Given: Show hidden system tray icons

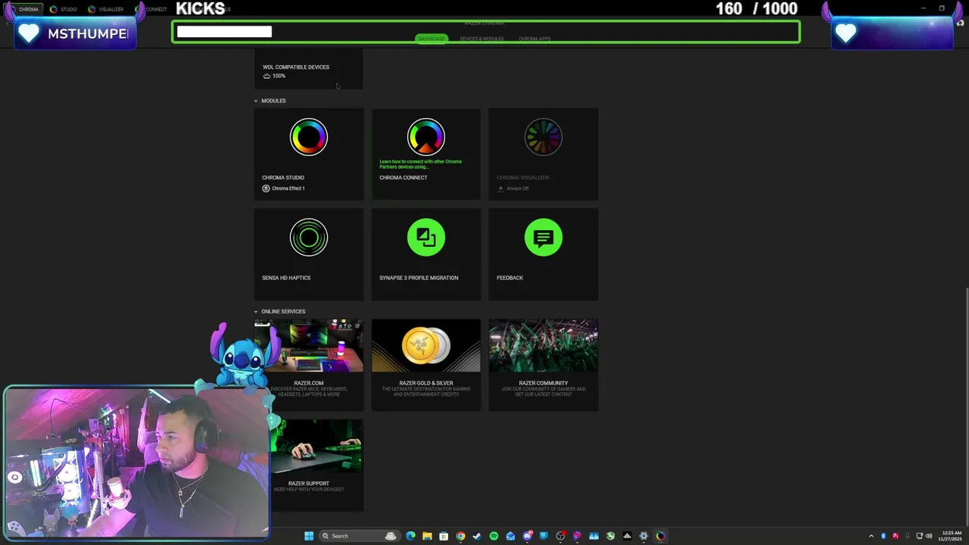Looking at the screenshot, I should point(871,536).
